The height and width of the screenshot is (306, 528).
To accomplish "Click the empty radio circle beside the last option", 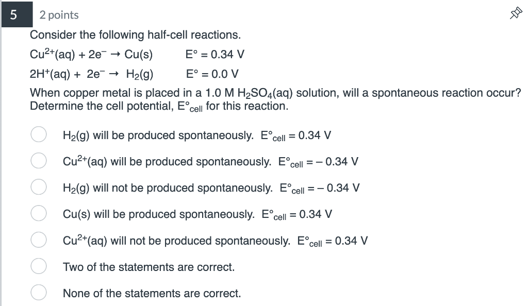I will click(39, 292).
